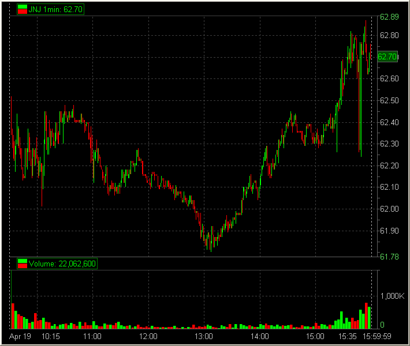The width and height of the screenshot is (410, 346).
Task: Click the highlighted current price tag 62.70
Action: pyautogui.click(x=387, y=57)
